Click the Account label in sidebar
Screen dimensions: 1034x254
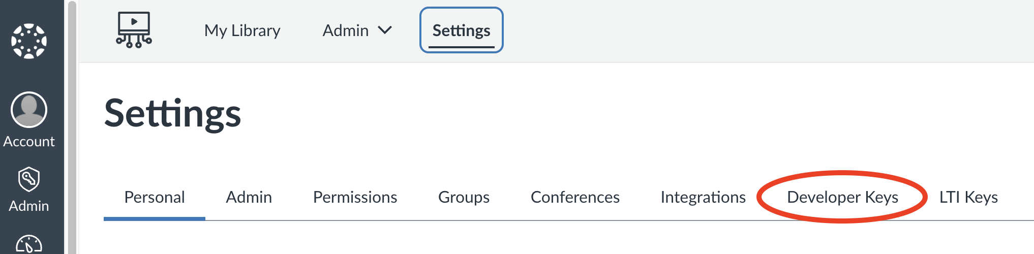(x=29, y=141)
